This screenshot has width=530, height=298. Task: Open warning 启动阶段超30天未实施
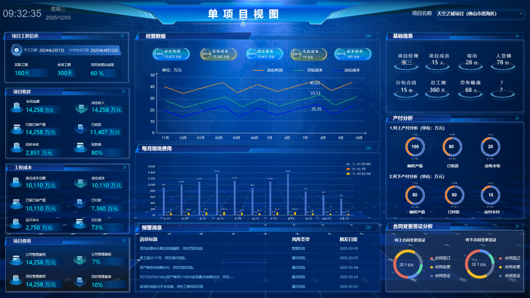tap(258, 286)
